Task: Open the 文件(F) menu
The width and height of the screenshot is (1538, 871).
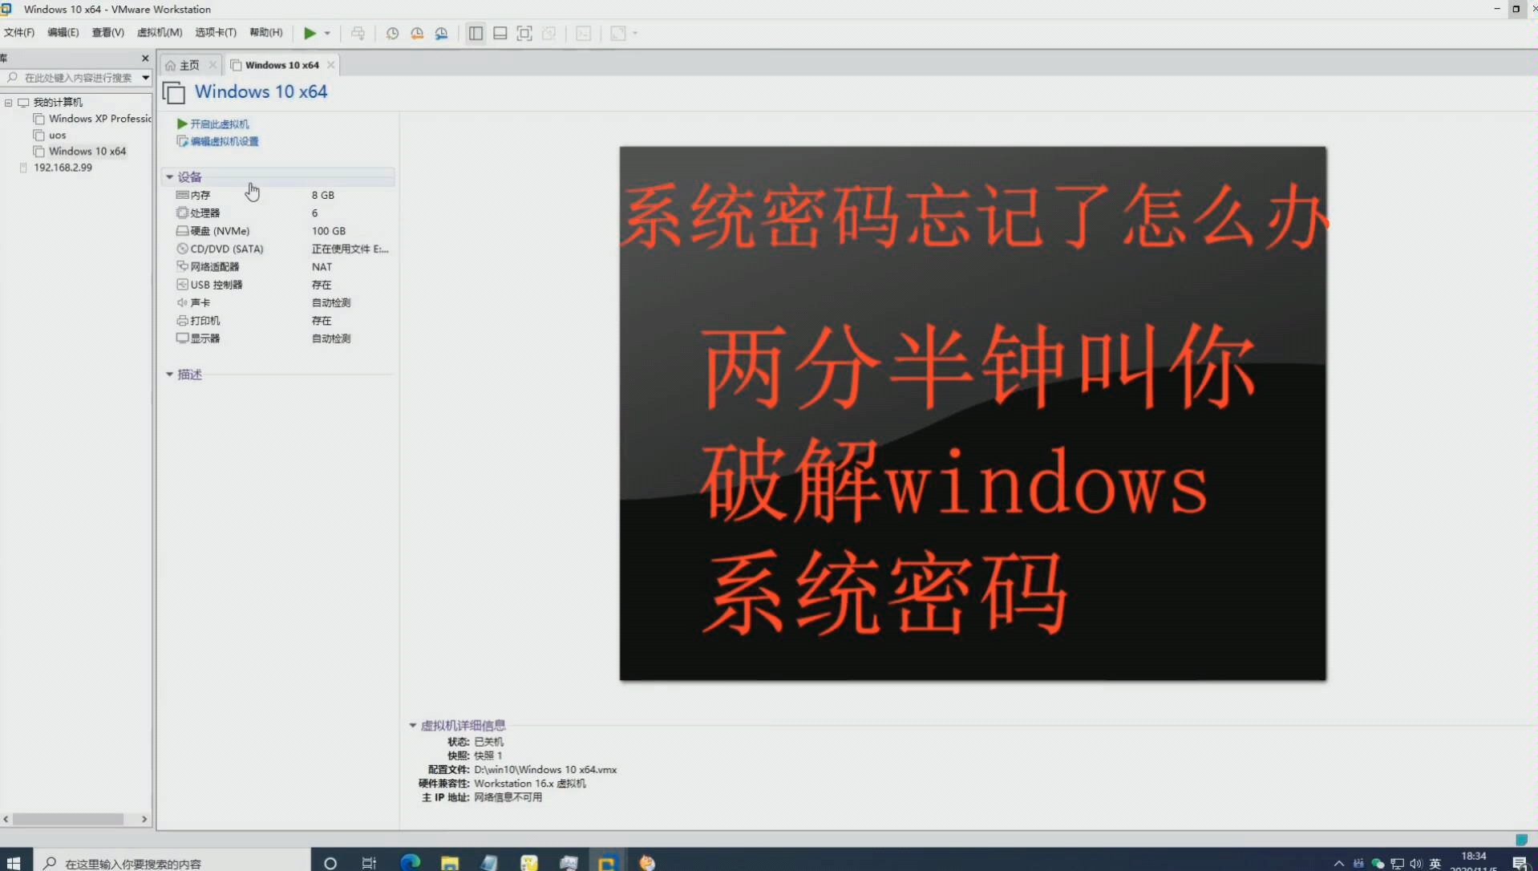Action: (x=19, y=32)
